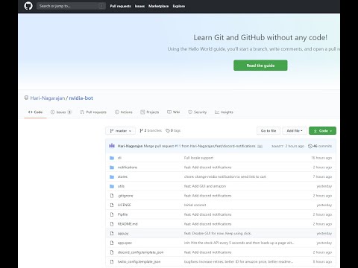Open Pull requests in the top navigation
Viewport: 358px width, 268px height.
click(x=121, y=6)
